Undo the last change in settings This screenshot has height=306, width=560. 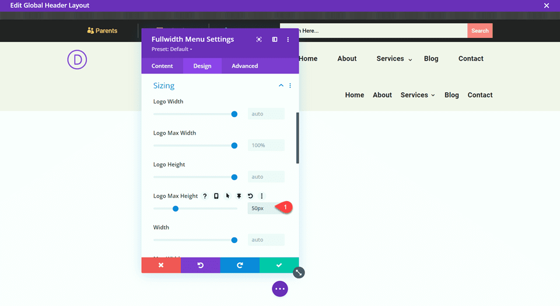click(x=200, y=265)
